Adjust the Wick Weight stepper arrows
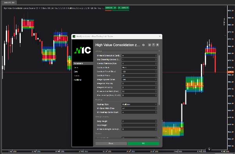Screen dimensions: 235x154 coord(156,125)
